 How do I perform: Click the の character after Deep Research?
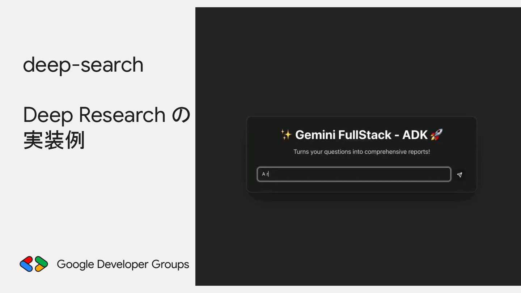point(181,115)
